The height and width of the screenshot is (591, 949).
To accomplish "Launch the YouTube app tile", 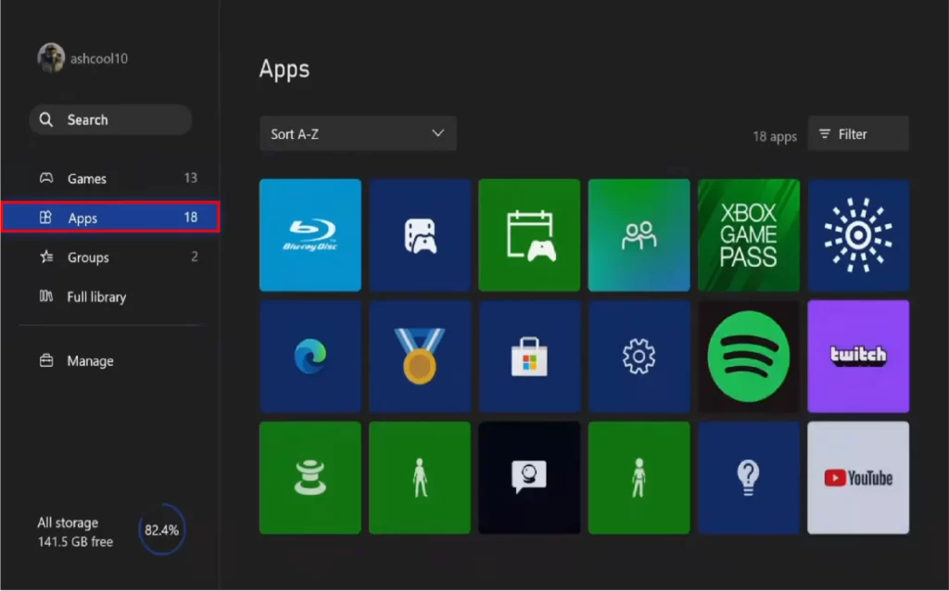I will pyautogui.click(x=858, y=478).
